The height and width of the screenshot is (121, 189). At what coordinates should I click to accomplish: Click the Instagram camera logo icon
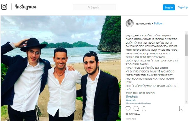coord(4,7)
